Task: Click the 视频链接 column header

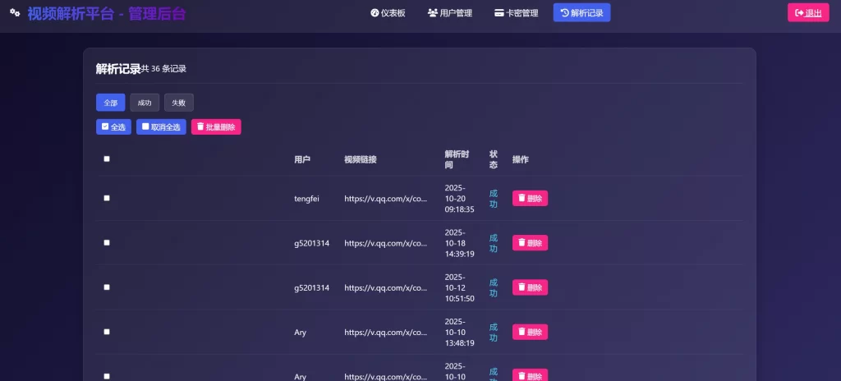Action: [x=361, y=159]
